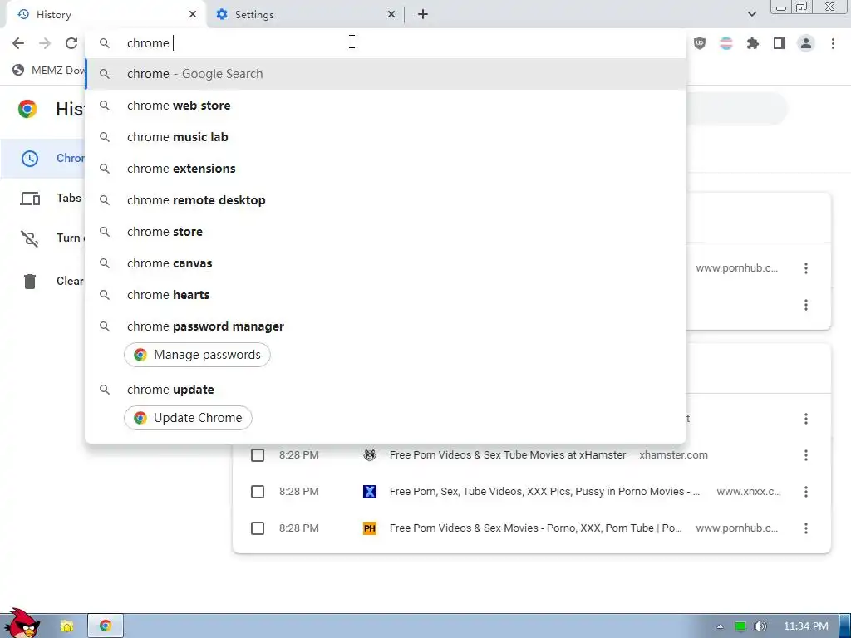
Task: Open a new tab with plus button
Action: (423, 14)
